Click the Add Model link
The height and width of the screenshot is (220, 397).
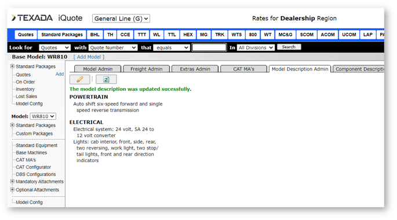[89, 57]
